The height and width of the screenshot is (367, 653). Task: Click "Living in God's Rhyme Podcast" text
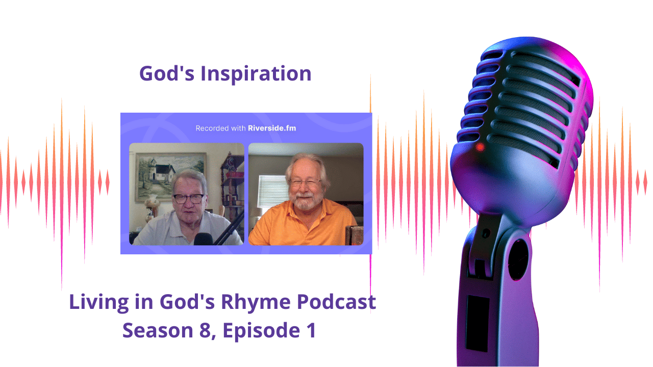pos(222,302)
